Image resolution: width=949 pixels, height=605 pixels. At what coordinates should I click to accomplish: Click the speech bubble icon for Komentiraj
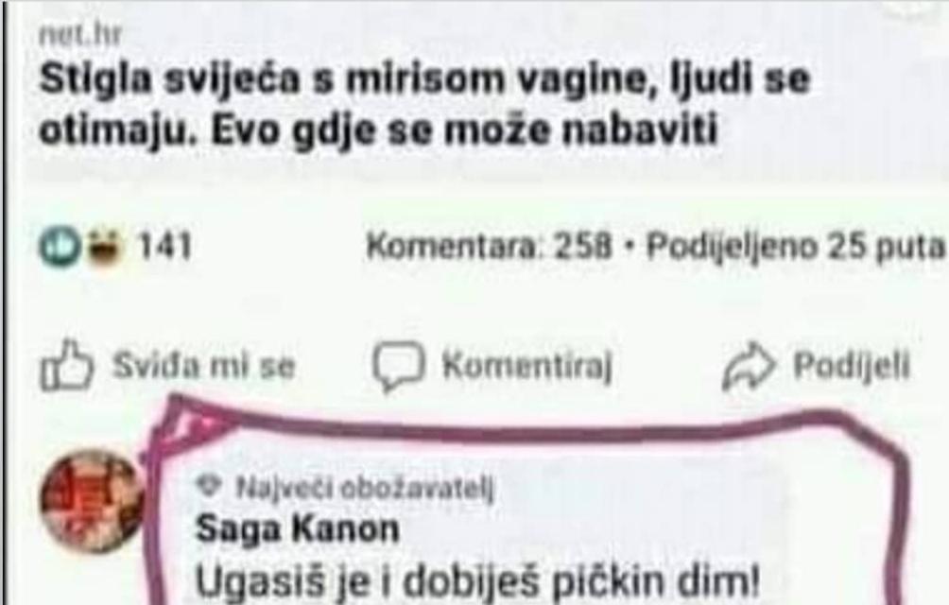pos(398,366)
